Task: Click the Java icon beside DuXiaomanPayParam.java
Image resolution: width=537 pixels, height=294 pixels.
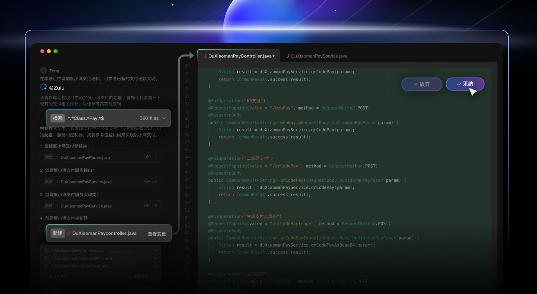Action: tap(58, 157)
